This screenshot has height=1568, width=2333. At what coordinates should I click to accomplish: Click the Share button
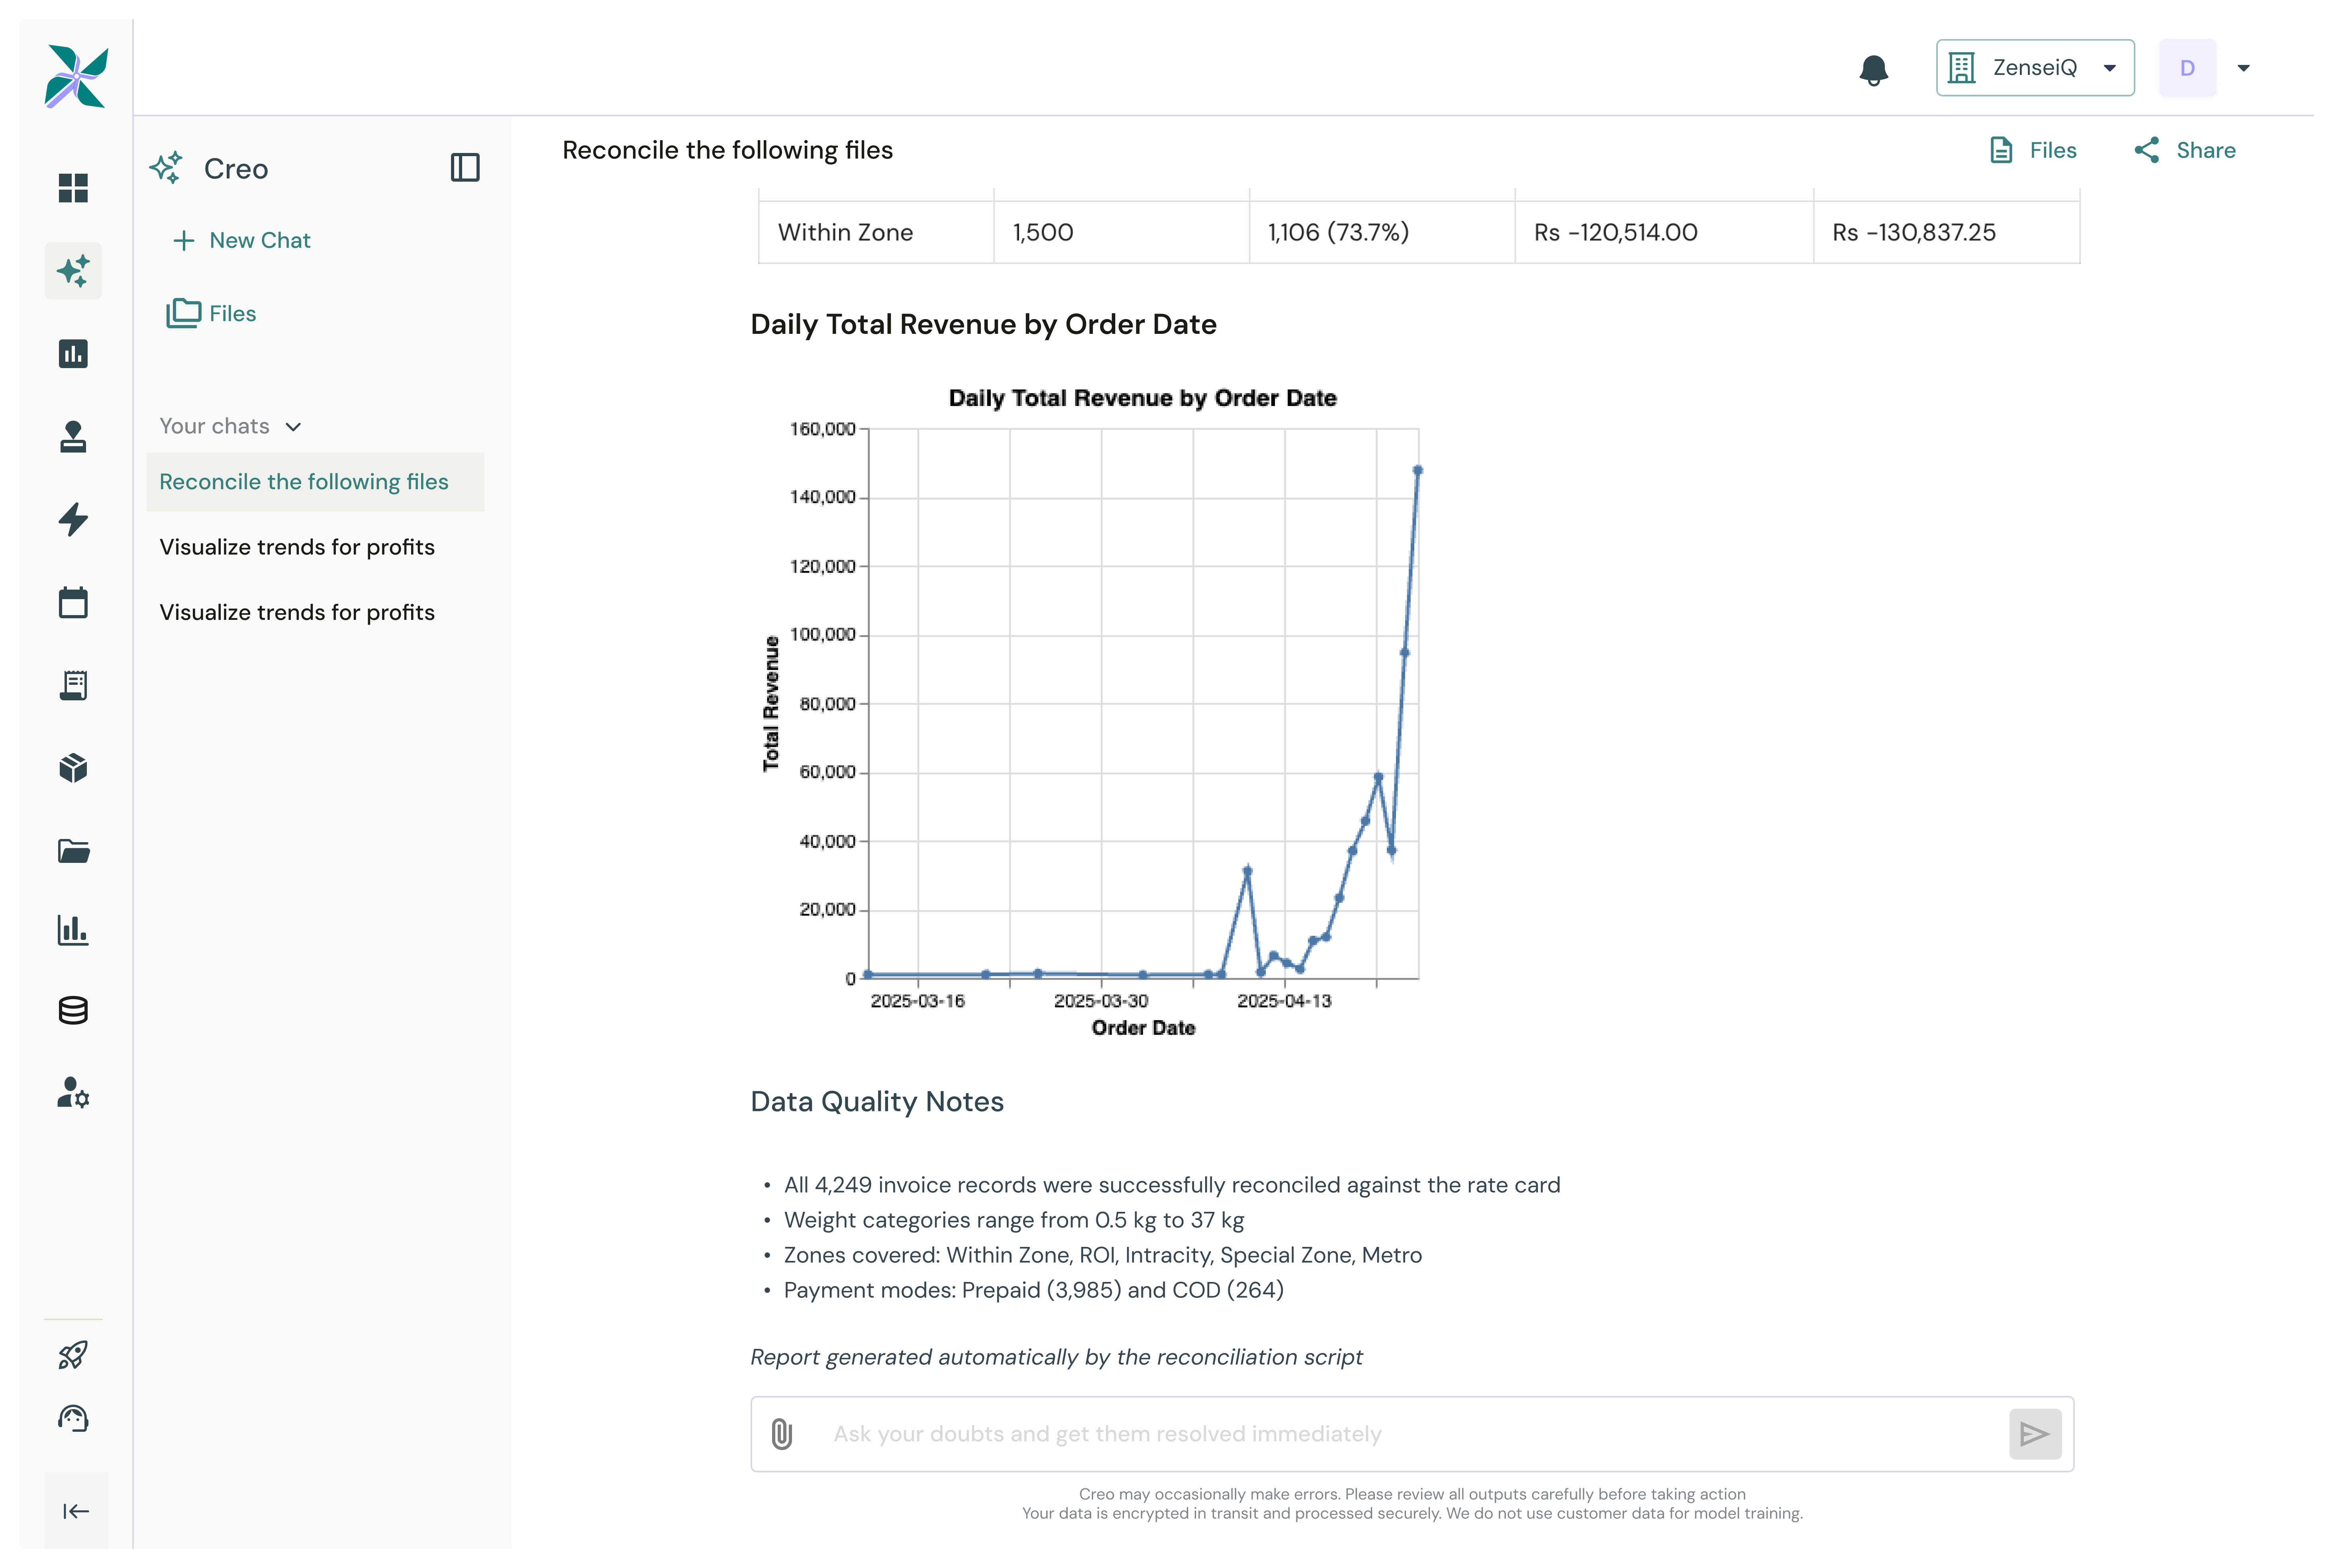click(2185, 150)
